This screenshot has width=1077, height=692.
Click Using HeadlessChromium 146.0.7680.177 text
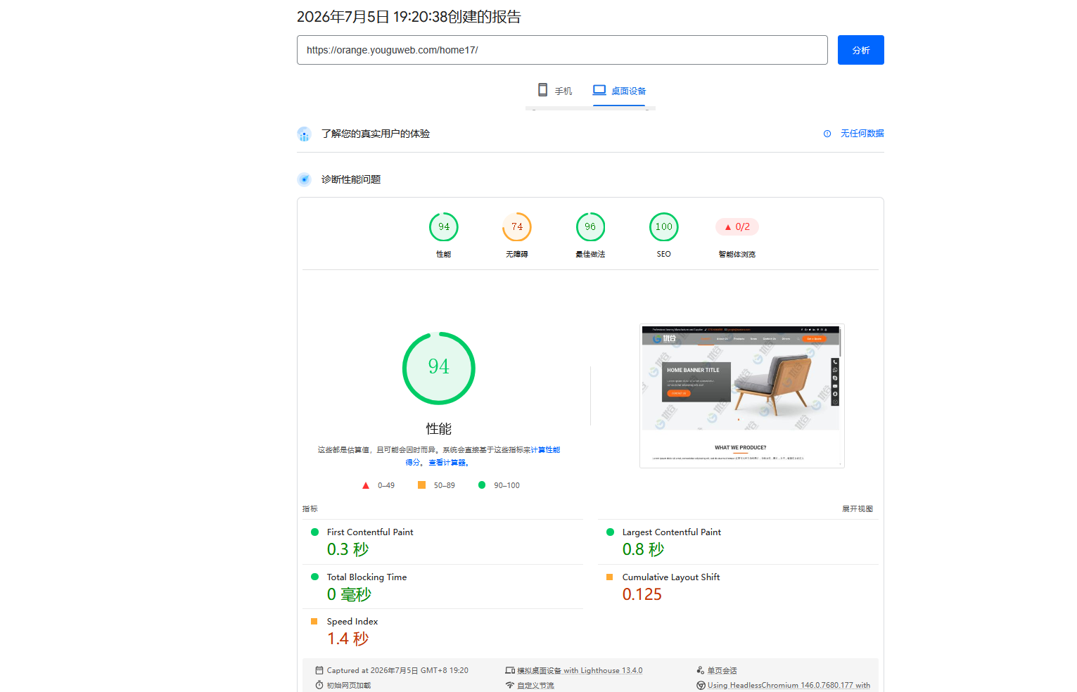(x=789, y=685)
